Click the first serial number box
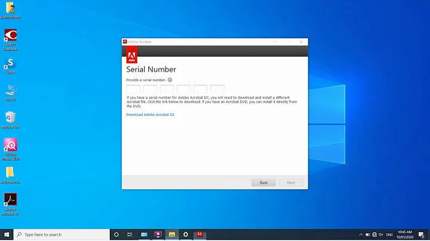 (133, 89)
